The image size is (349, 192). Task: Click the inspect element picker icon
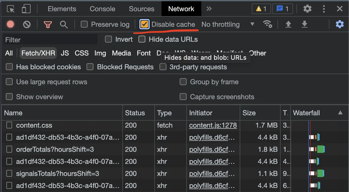pos(11,9)
